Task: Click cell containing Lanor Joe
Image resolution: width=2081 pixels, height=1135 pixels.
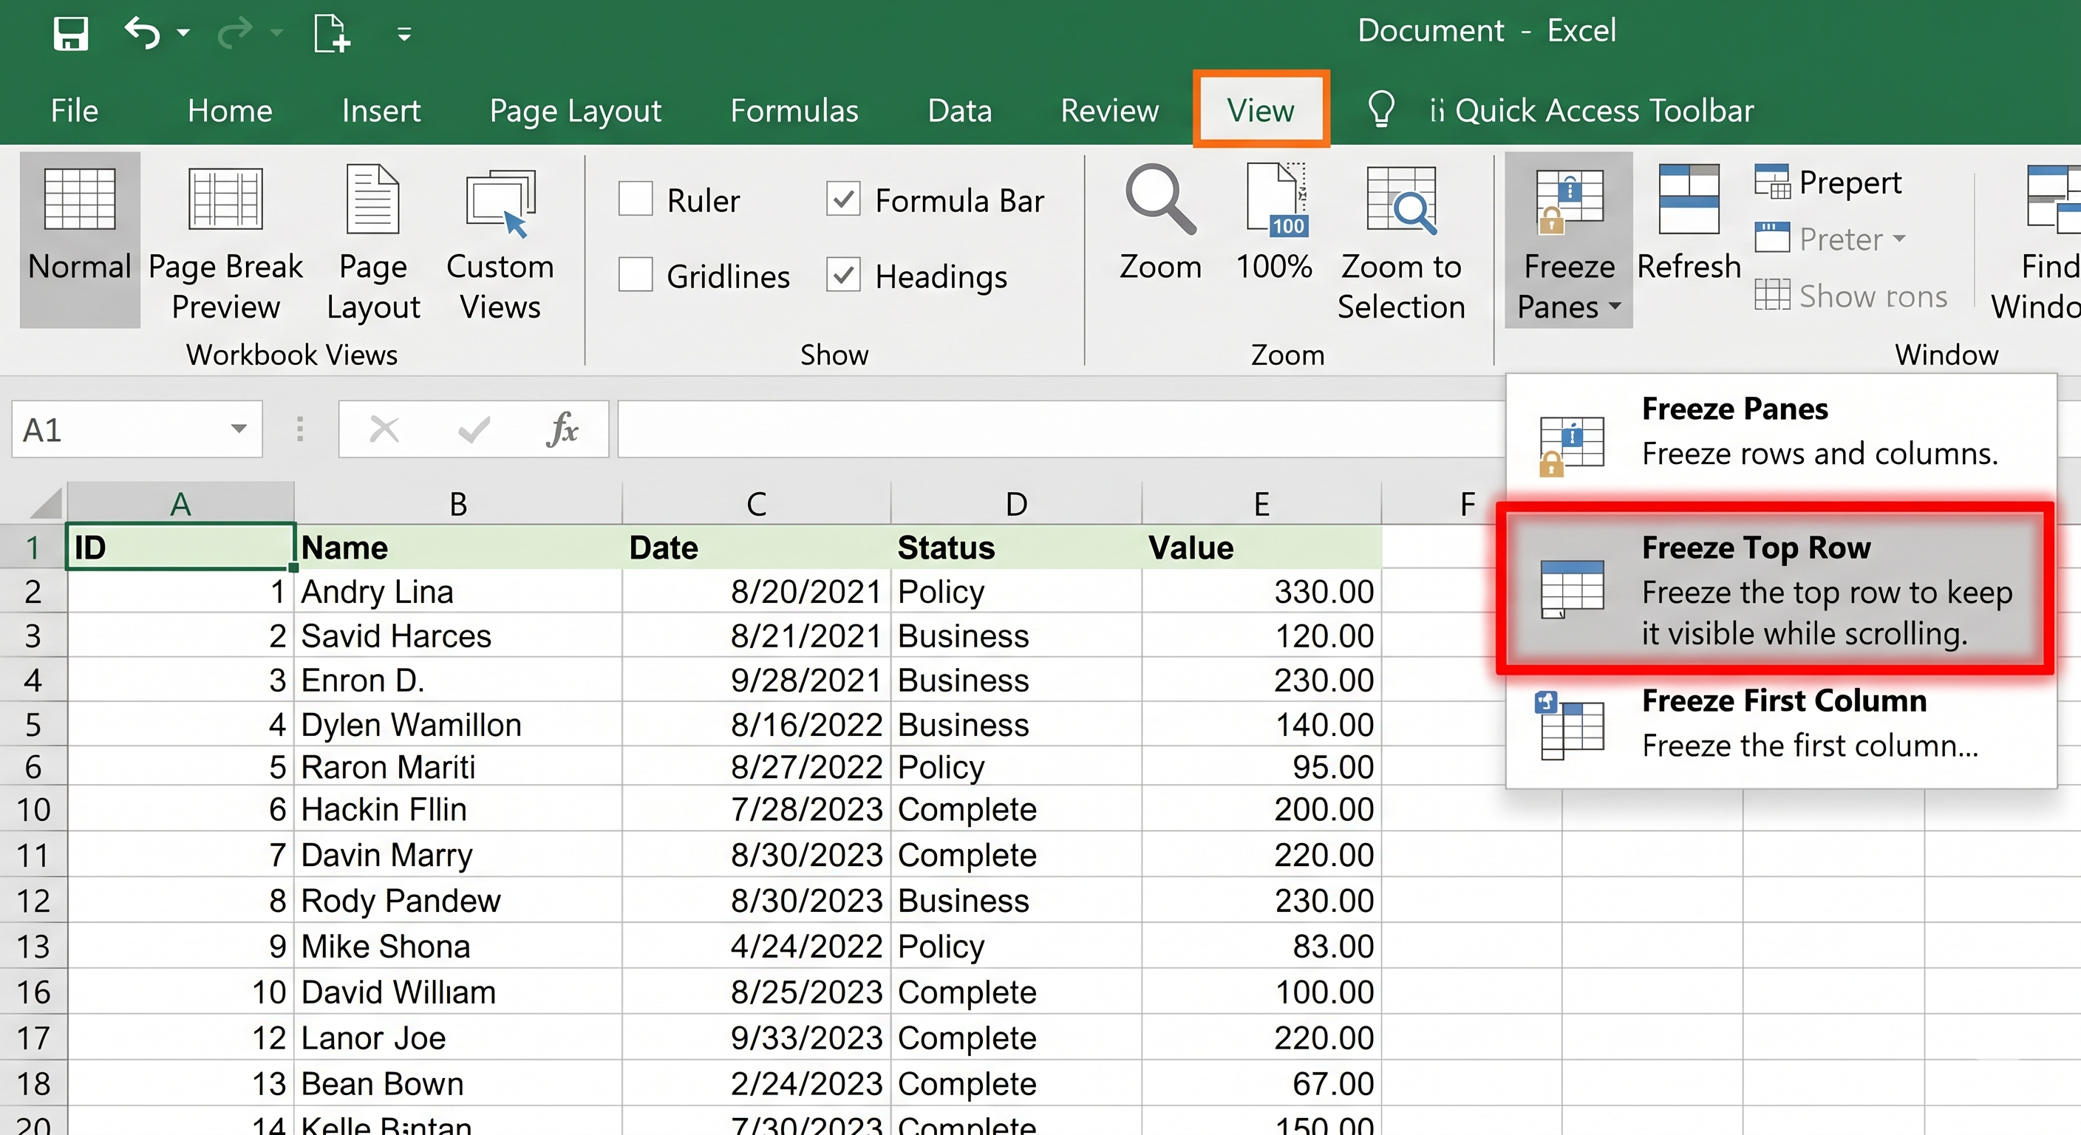Action: [x=458, y=1038]
